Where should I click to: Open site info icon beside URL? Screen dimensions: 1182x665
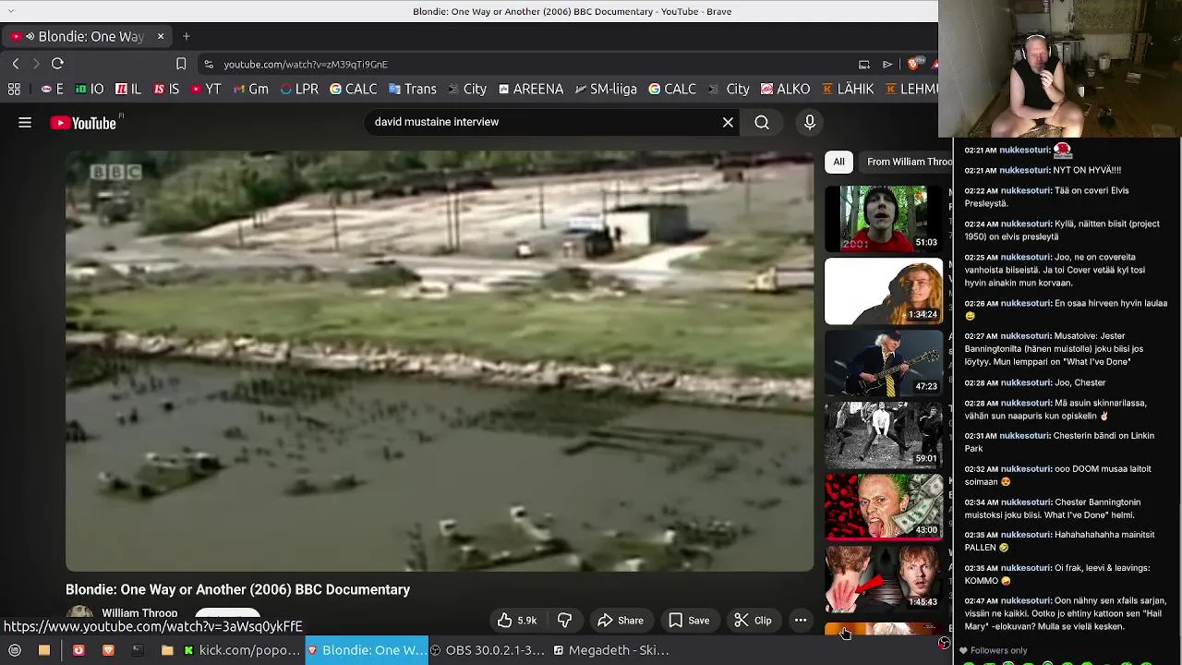tap(209, 64)
